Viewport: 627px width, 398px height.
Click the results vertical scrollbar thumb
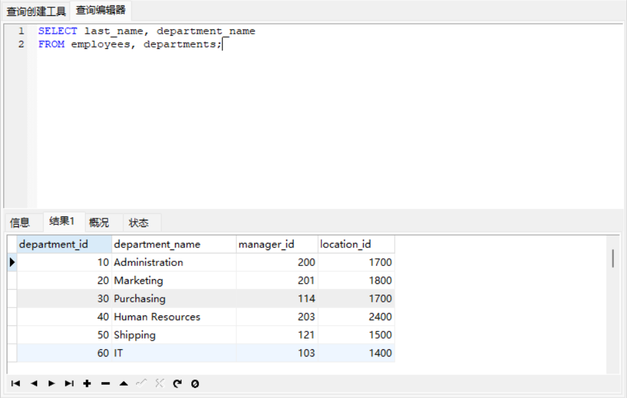click(613, 258)
